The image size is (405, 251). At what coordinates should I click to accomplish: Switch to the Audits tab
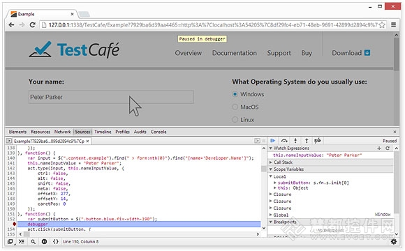pyautogui.click(x=140, y=132)
